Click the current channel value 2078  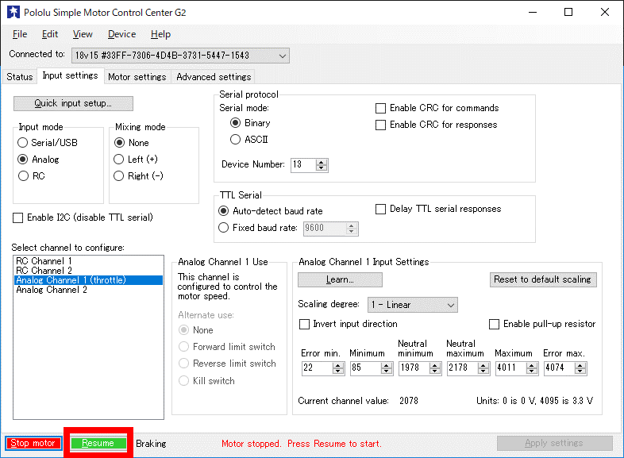point(409,401)
